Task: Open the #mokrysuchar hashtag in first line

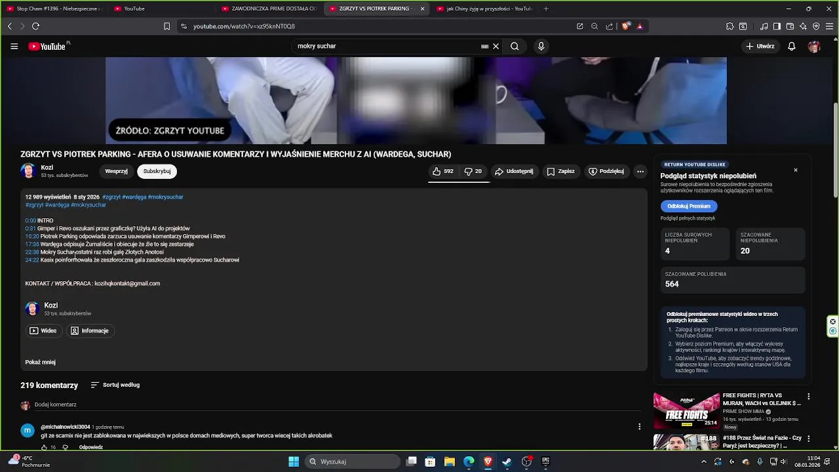Action: click(165, 197)
